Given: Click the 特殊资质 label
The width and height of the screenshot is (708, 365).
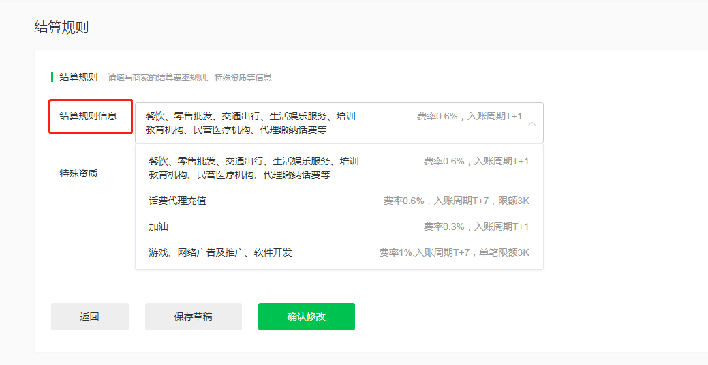Looking at the screenshot, I should coord(78,174).
